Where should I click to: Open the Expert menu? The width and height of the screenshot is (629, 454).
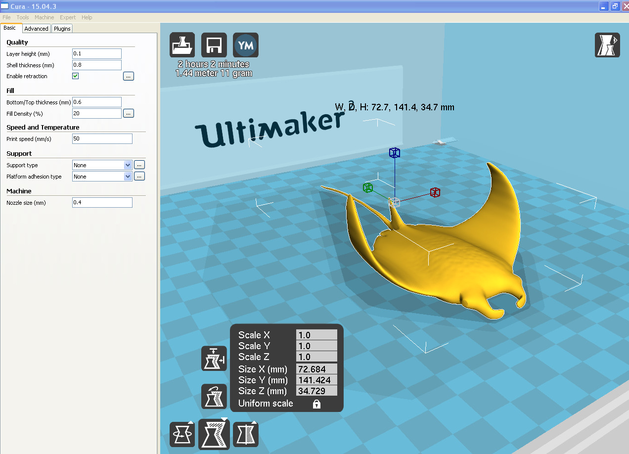point(68,17)
